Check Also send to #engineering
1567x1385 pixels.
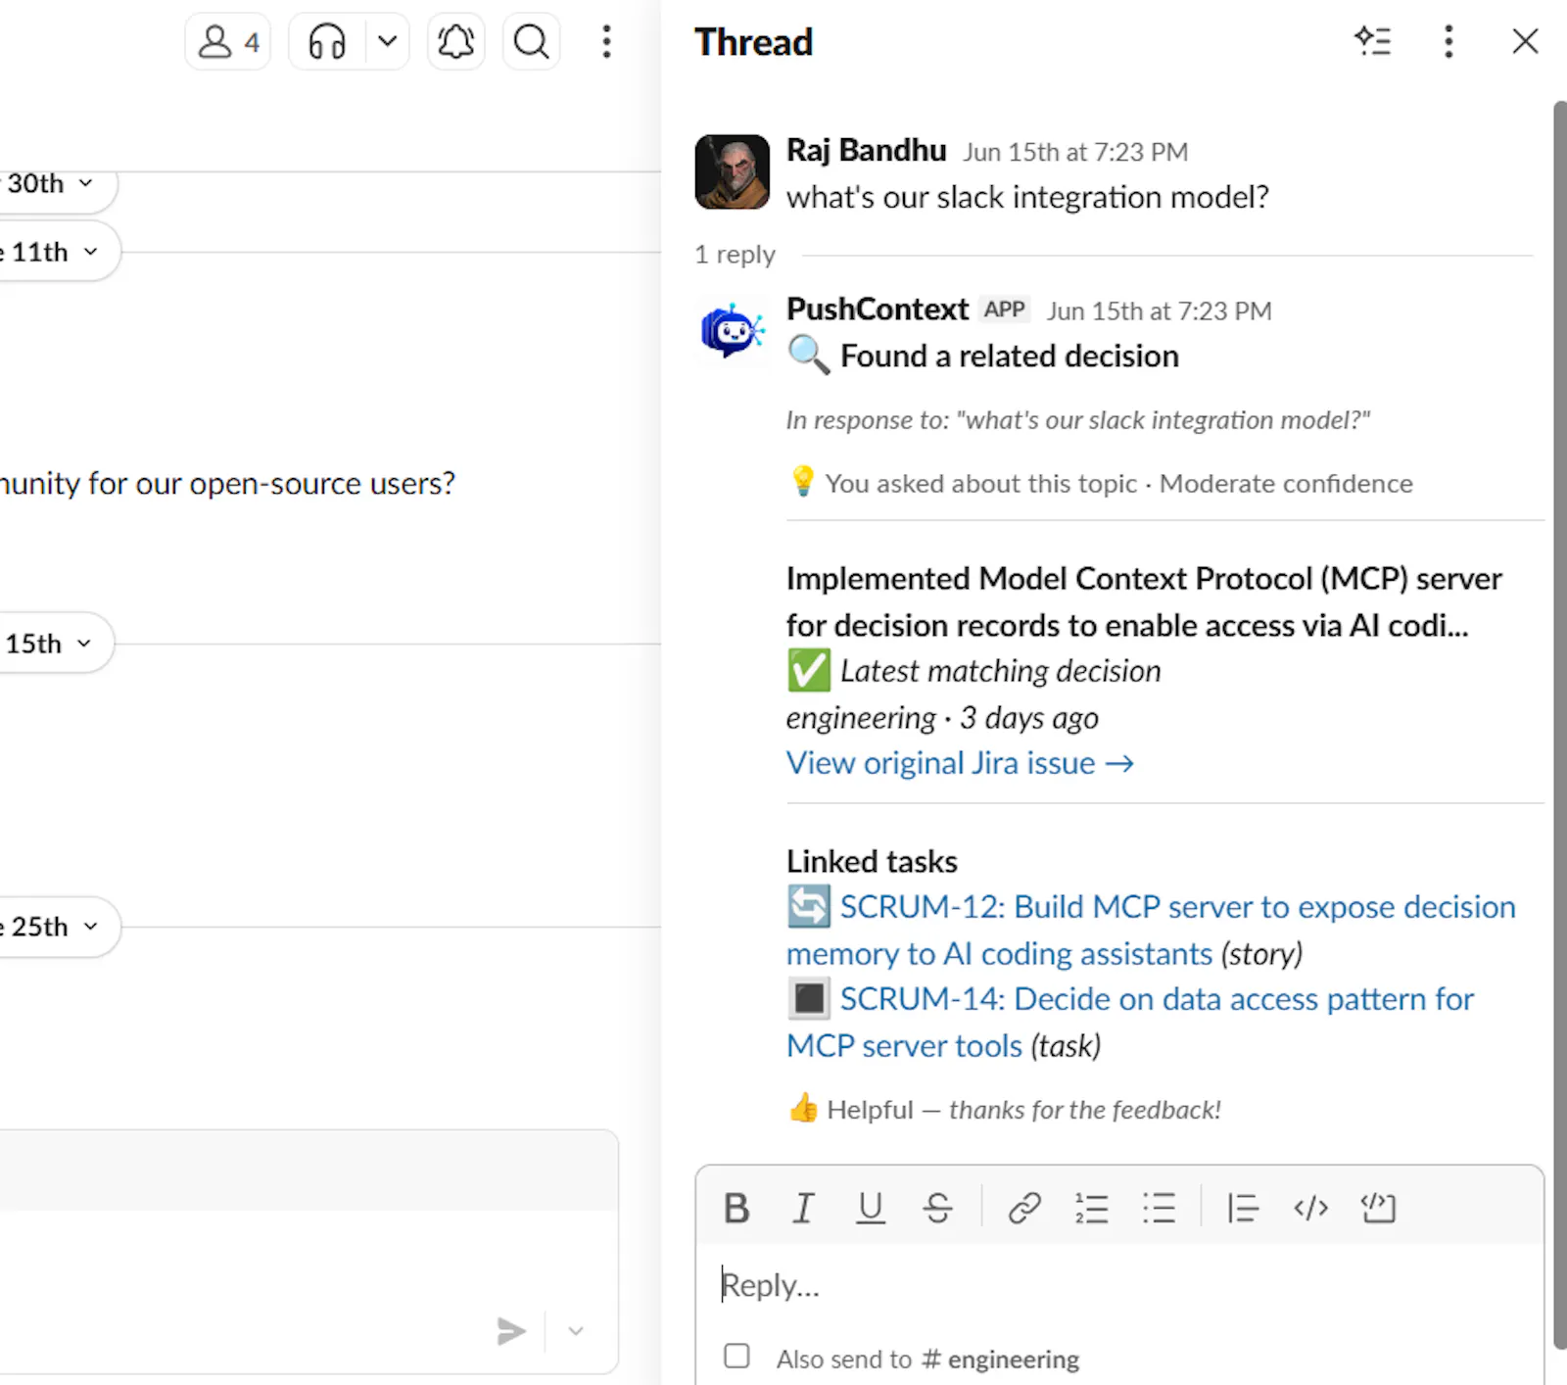pyautogui.click(x=736, y=1356)
